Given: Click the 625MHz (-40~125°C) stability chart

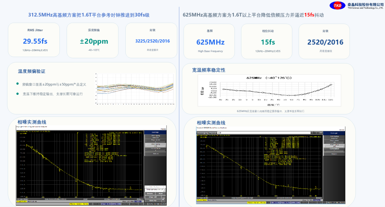Looking at the screenshot, I should [269, 90].
